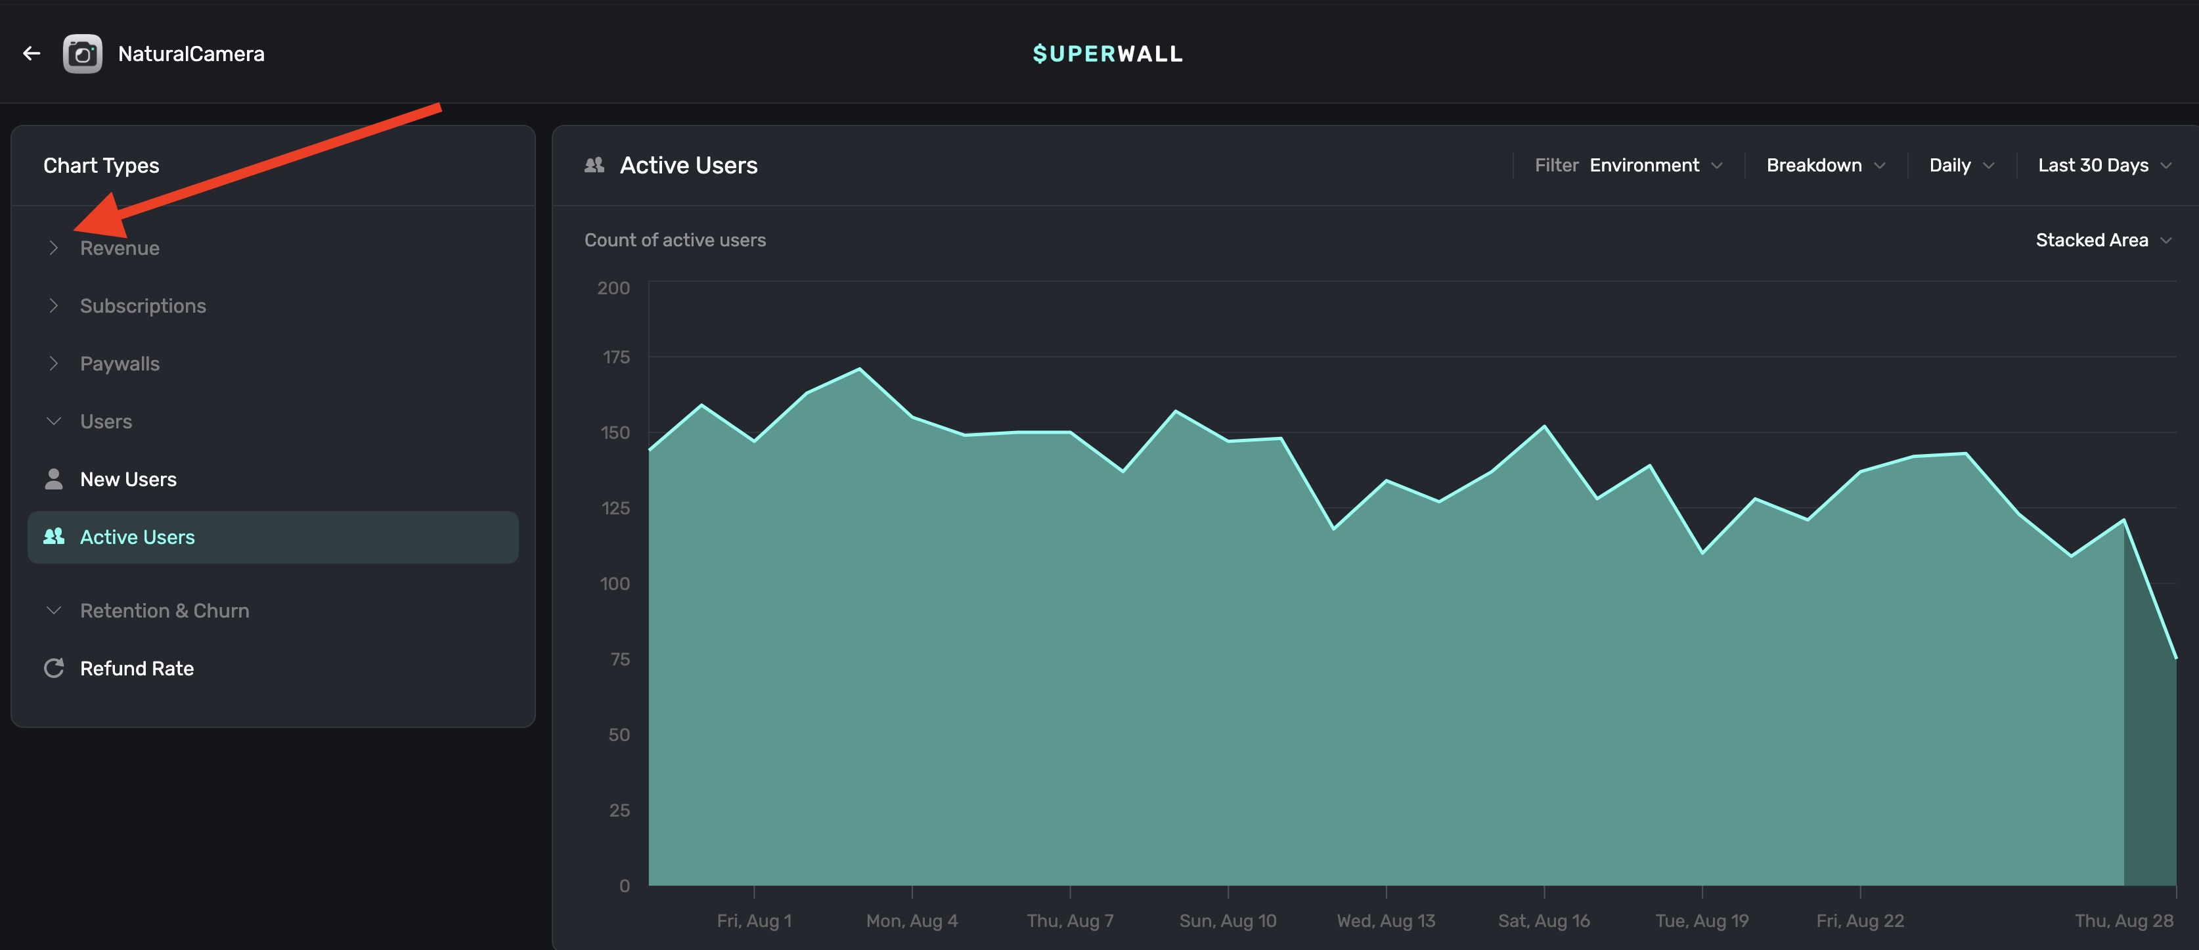The height and width of the screenshot is (950, 2199).
Task: Collapse the Retention & Churn section
Action: [x=164, y=611]
